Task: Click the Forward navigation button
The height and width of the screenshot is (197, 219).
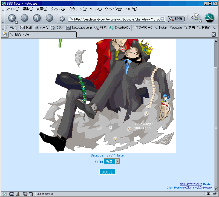Action: [24, 18]
